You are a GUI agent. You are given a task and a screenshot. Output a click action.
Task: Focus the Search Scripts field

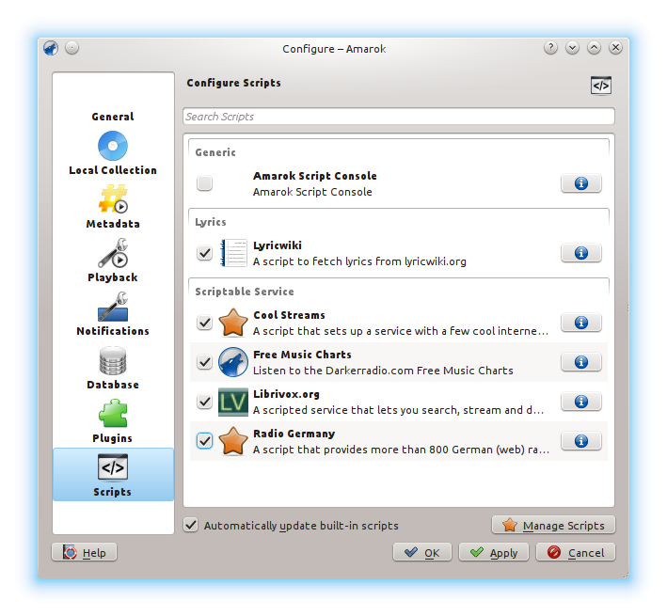399,117
